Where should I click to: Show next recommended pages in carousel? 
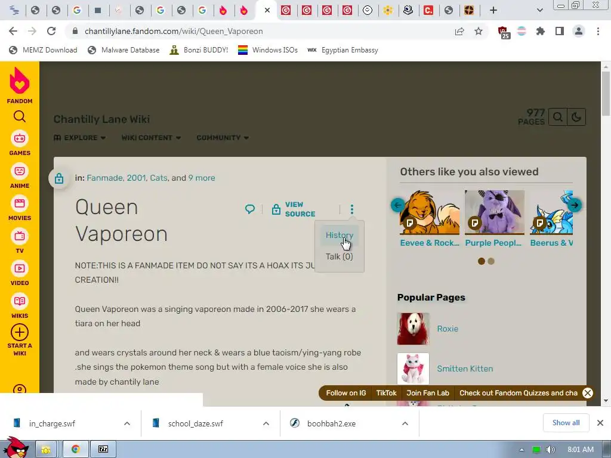click(x=575, y=205)
